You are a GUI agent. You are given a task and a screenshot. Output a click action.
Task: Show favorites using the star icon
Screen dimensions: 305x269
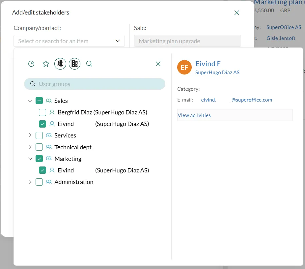46,64
